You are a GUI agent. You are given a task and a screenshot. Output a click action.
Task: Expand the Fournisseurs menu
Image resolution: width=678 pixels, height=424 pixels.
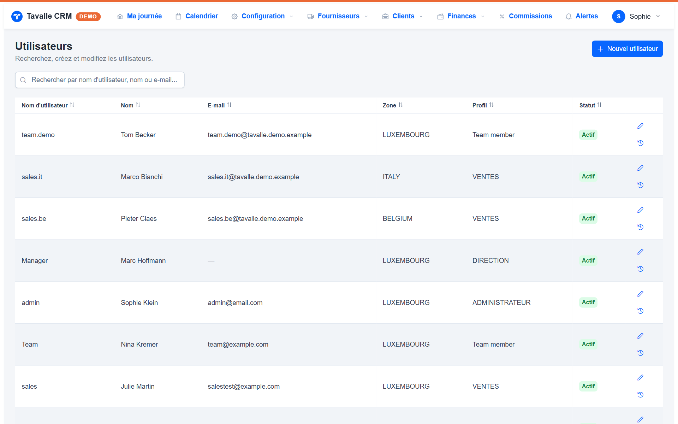pyautogui.click(x=338, y=16)
